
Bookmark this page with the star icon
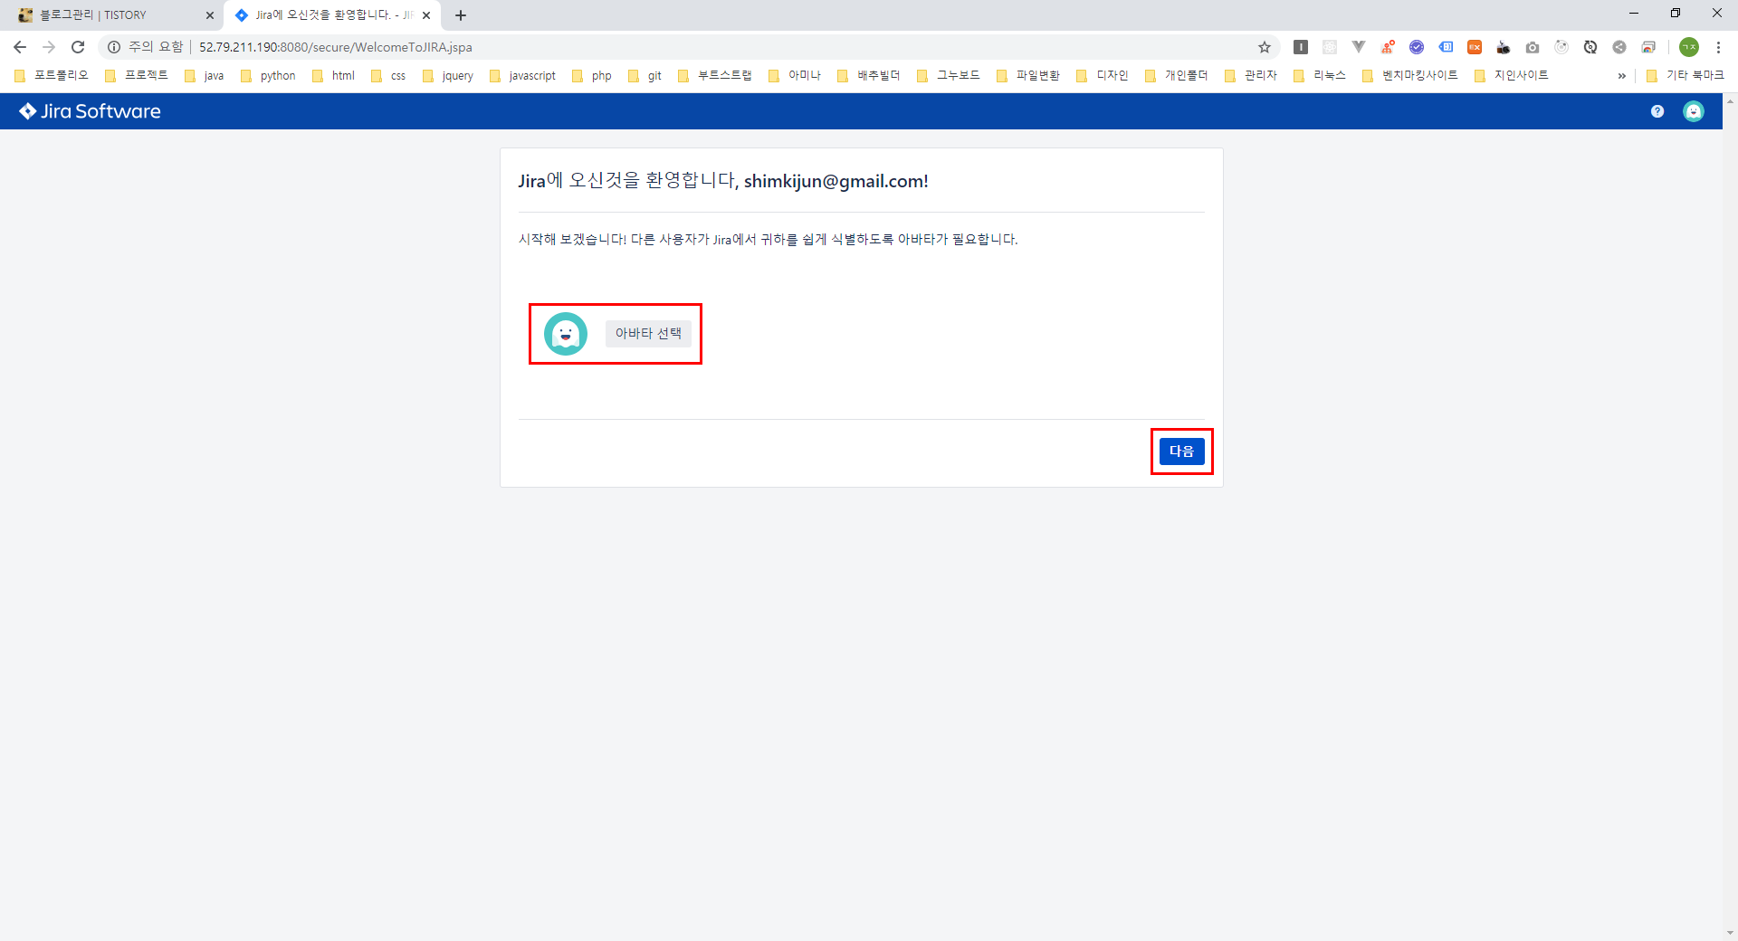coord(1265,47)
